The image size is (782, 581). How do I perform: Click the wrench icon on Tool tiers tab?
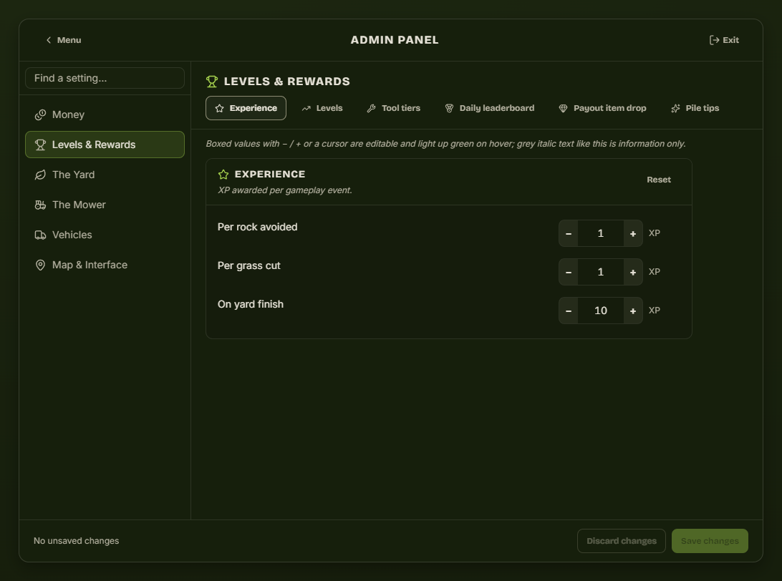click(371, 108)
